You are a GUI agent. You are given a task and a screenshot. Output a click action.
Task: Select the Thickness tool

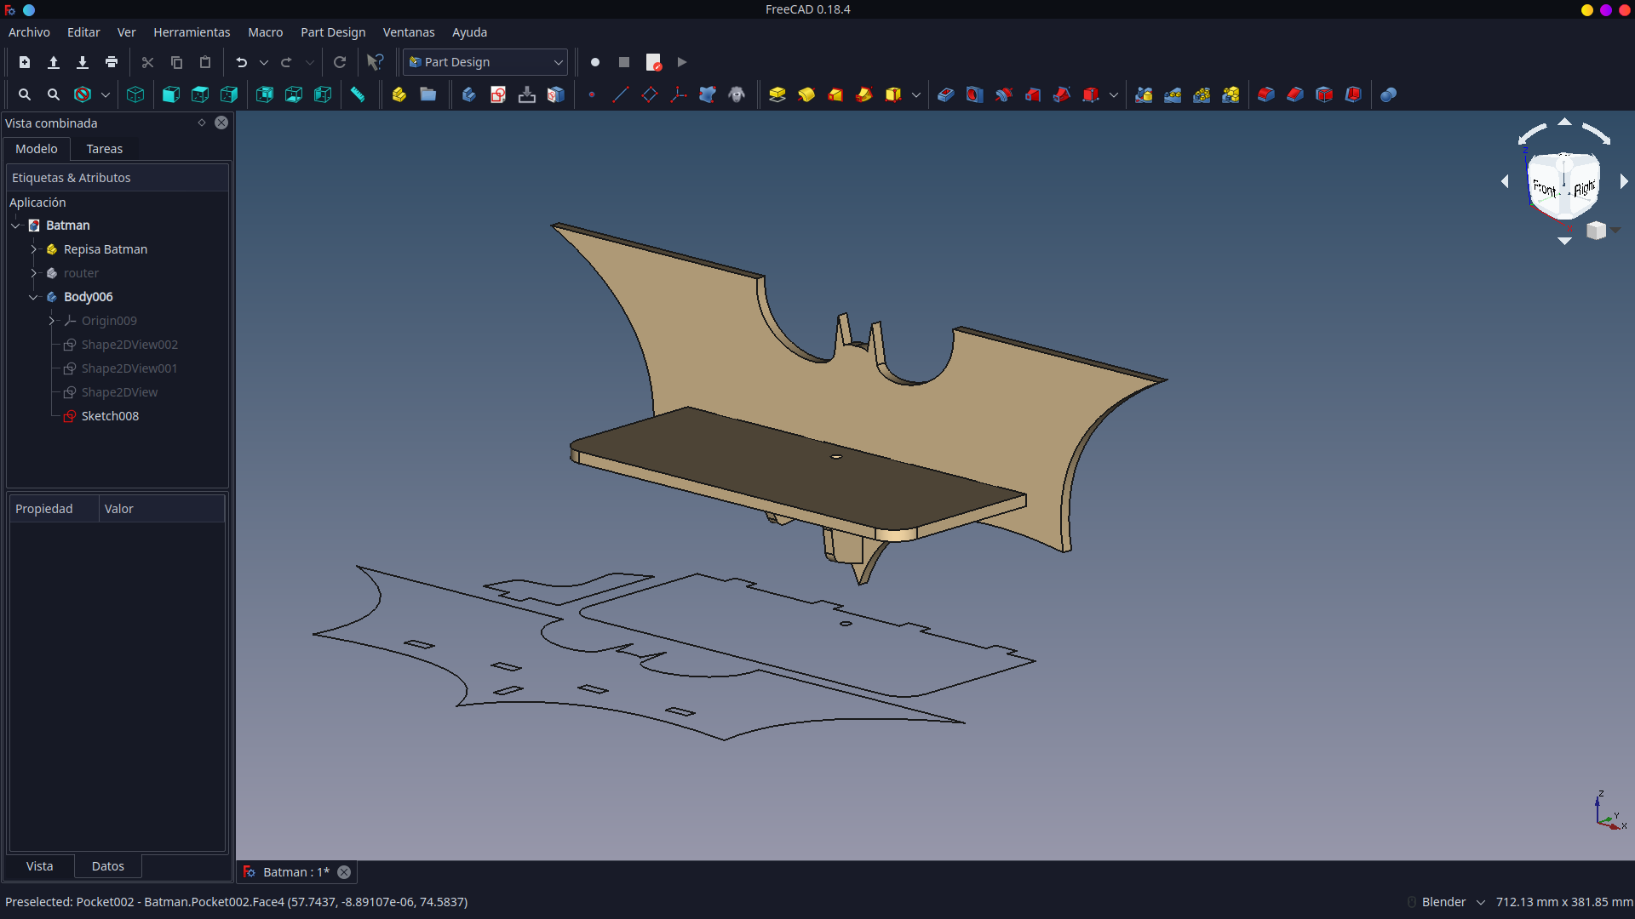tap(1353, 94)
